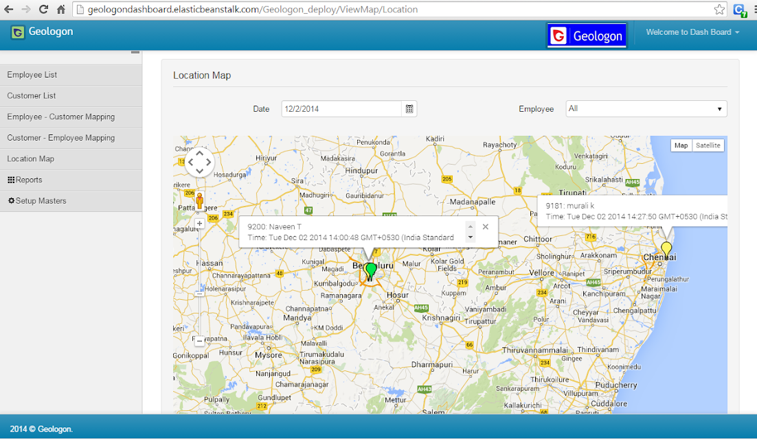757x439 pixels.
Task: Expand the Welcome to Dash Board menu
Action: 692,32
